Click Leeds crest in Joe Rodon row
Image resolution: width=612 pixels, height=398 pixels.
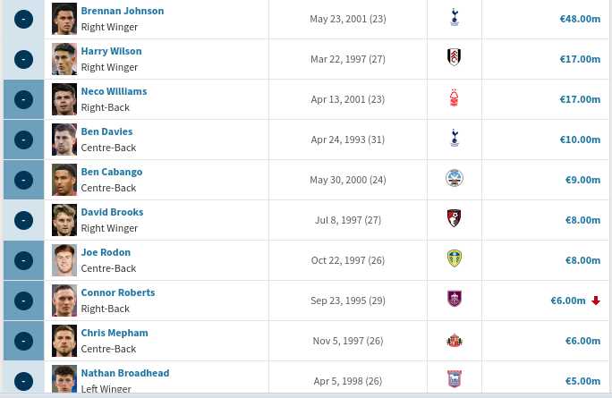click(x=455, y=259)
